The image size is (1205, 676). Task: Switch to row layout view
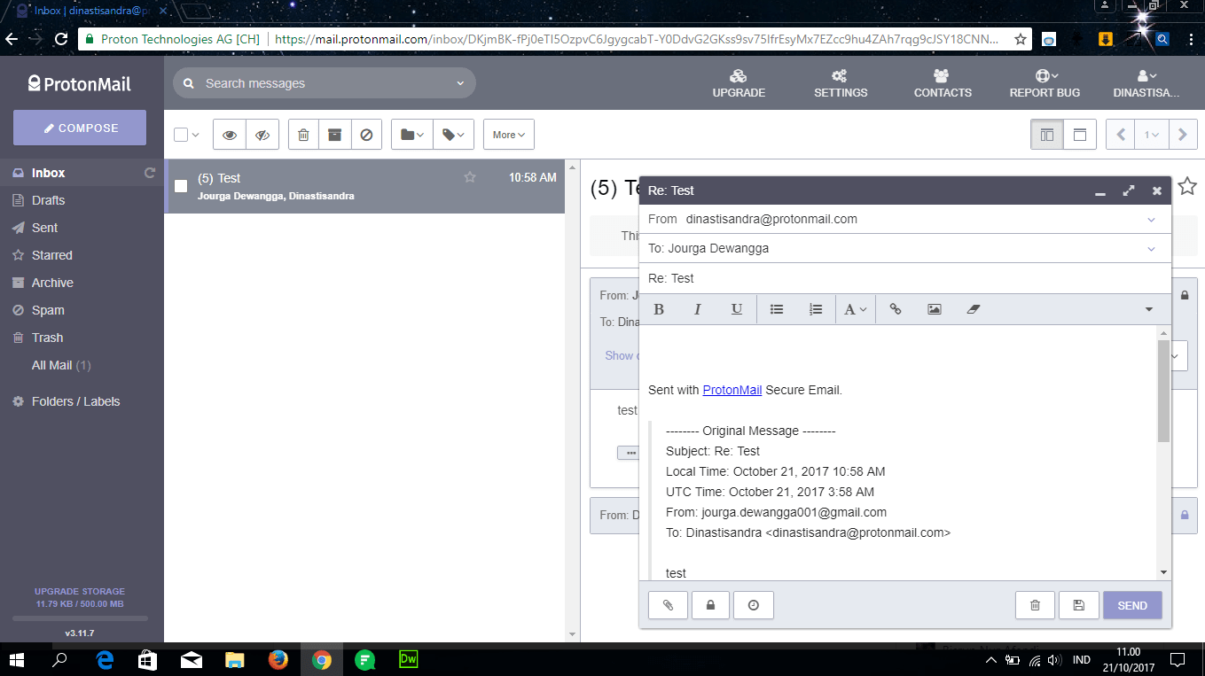1080,135
